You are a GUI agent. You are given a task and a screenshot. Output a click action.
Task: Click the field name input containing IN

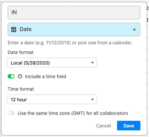[x=74, y=13]
